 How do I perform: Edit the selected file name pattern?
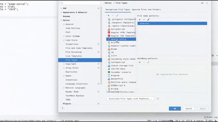pos(149,20)
